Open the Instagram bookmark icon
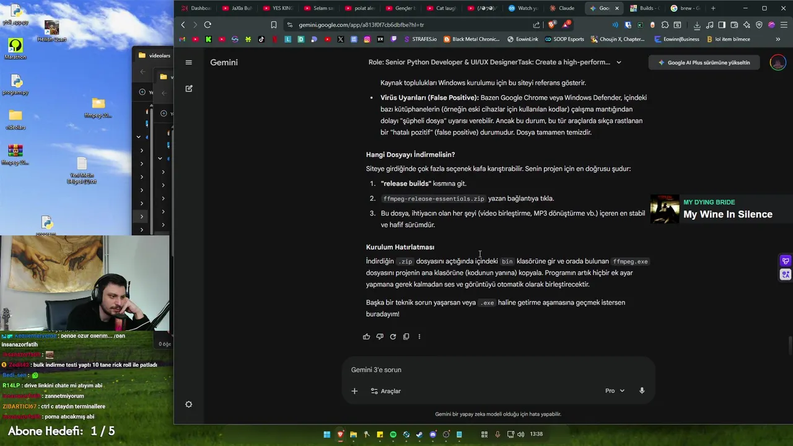This screenshot has width=793, height=446. [367, 39]
